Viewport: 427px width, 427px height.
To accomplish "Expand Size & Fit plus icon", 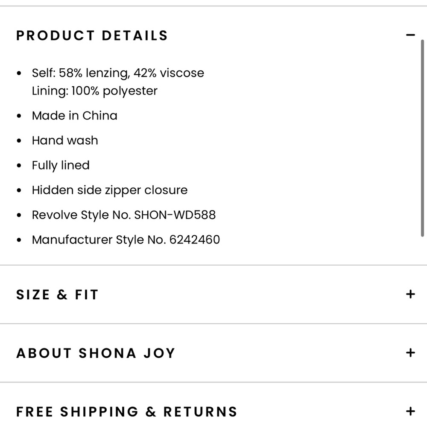I will 410,294.
